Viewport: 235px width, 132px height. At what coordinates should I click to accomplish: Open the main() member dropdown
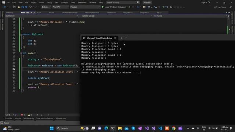[x=190, y=16]
